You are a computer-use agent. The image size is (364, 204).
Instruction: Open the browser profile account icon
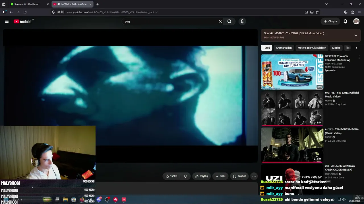(346, 12)
